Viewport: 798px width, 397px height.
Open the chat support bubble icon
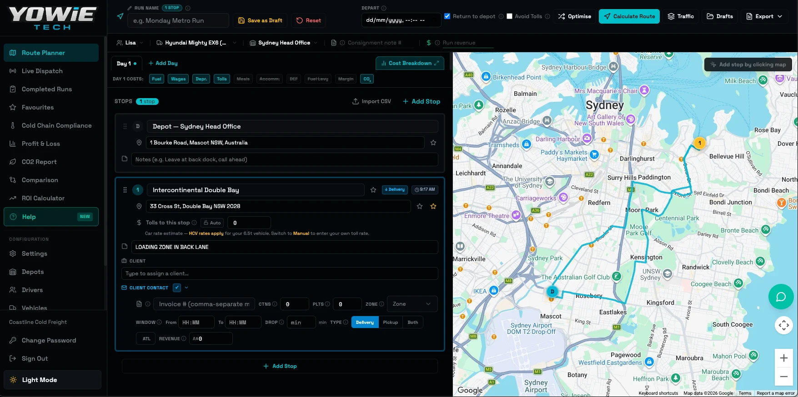click(x=781, y=297)
